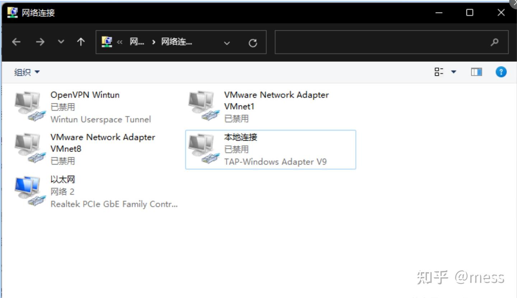This screenshot has height=298, width=517.
Task: Click the TAP-Windows Adapter V9 description
Action: coord(275,162)
